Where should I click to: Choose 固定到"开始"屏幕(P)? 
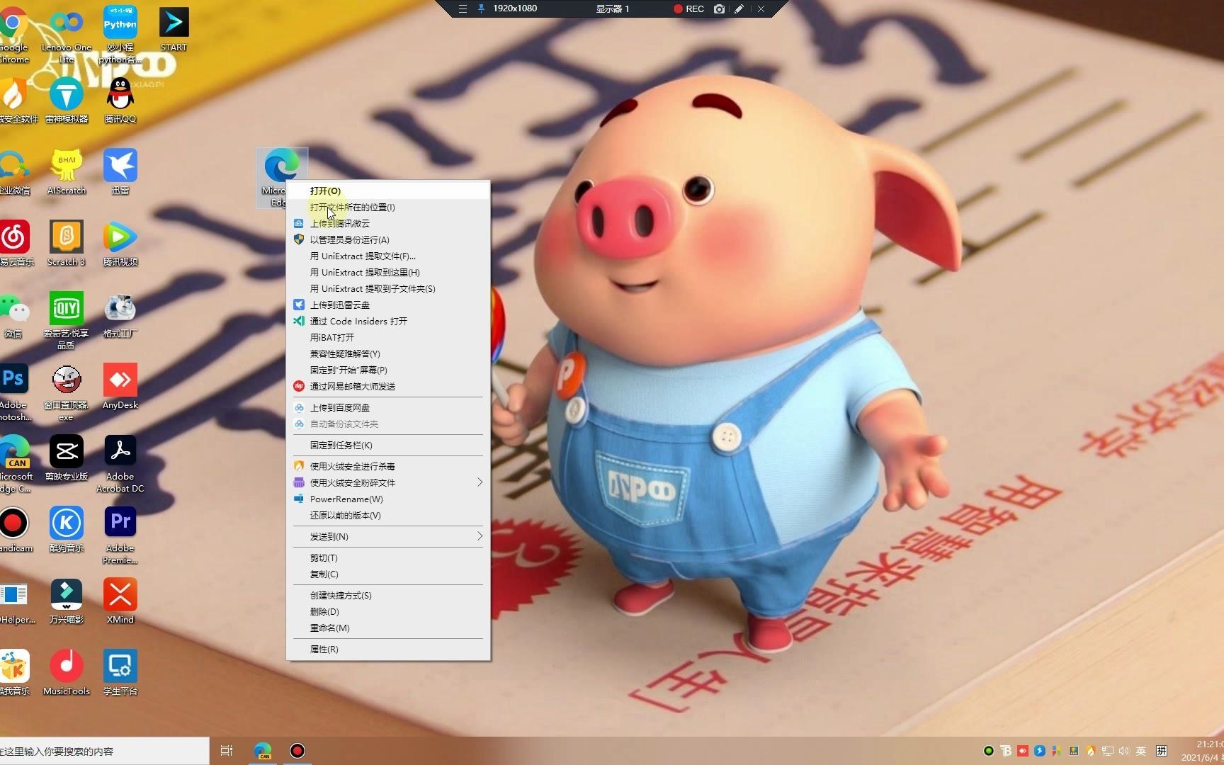387,370
